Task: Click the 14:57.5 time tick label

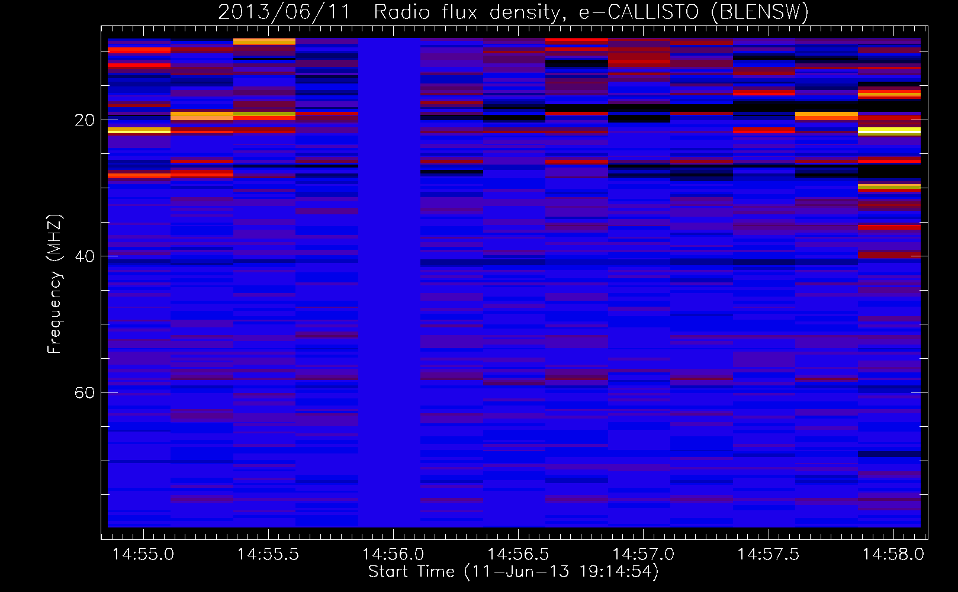Action: point(768,554)
